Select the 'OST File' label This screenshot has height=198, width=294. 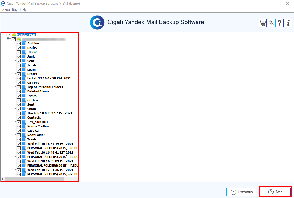coord(33,83)
